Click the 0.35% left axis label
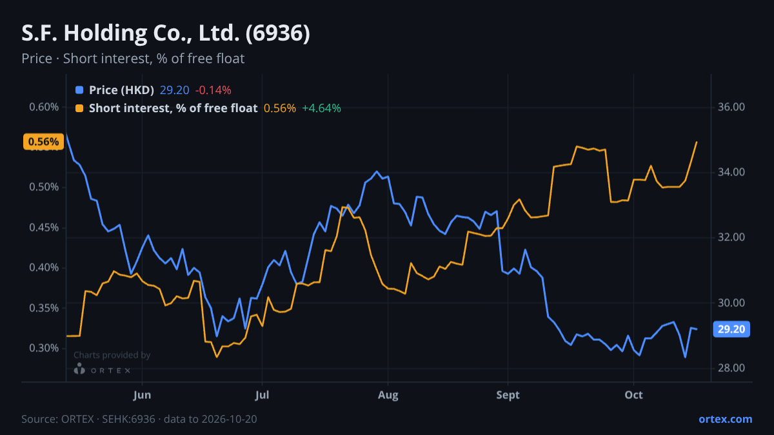Screen dimensions: 774x435 click(x=44, y=308)
